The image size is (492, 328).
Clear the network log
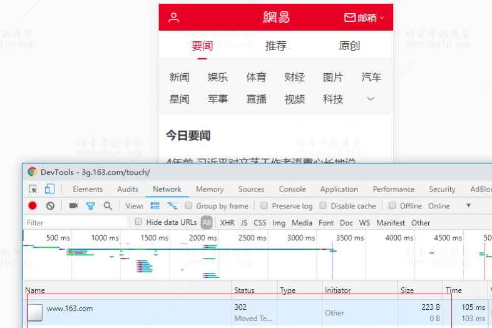50,206
